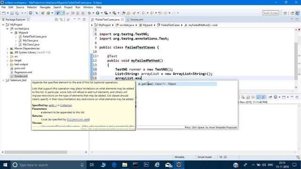Screen dimensions: 301x169
Task: Click the Debug bug icon
Action: [89, 13]
